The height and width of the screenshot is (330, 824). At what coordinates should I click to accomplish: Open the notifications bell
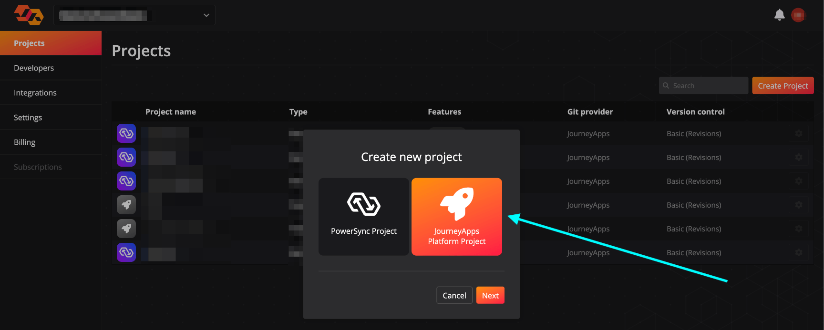pos(779,15)
